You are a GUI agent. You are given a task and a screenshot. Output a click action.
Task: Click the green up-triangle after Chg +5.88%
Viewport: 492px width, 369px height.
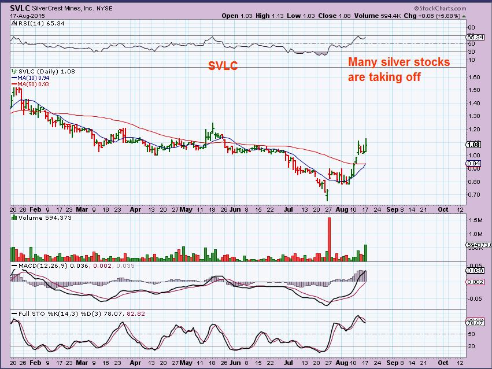click(x=464, y=16)
